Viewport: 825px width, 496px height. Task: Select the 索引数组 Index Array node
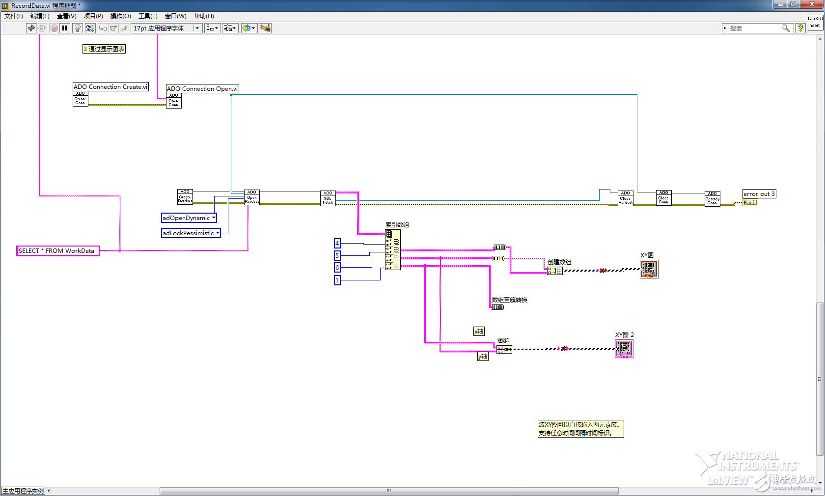tap(393, 249)
